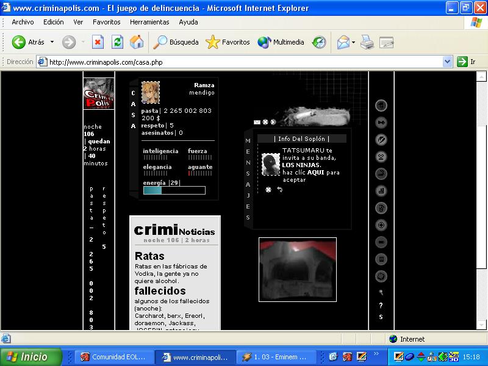The height and width of the screenshot is (366, 488).
Task: Click the energía progress bar
Action: (174, 190)
